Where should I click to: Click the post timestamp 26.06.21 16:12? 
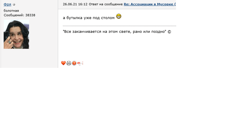[x=75, y=4]
